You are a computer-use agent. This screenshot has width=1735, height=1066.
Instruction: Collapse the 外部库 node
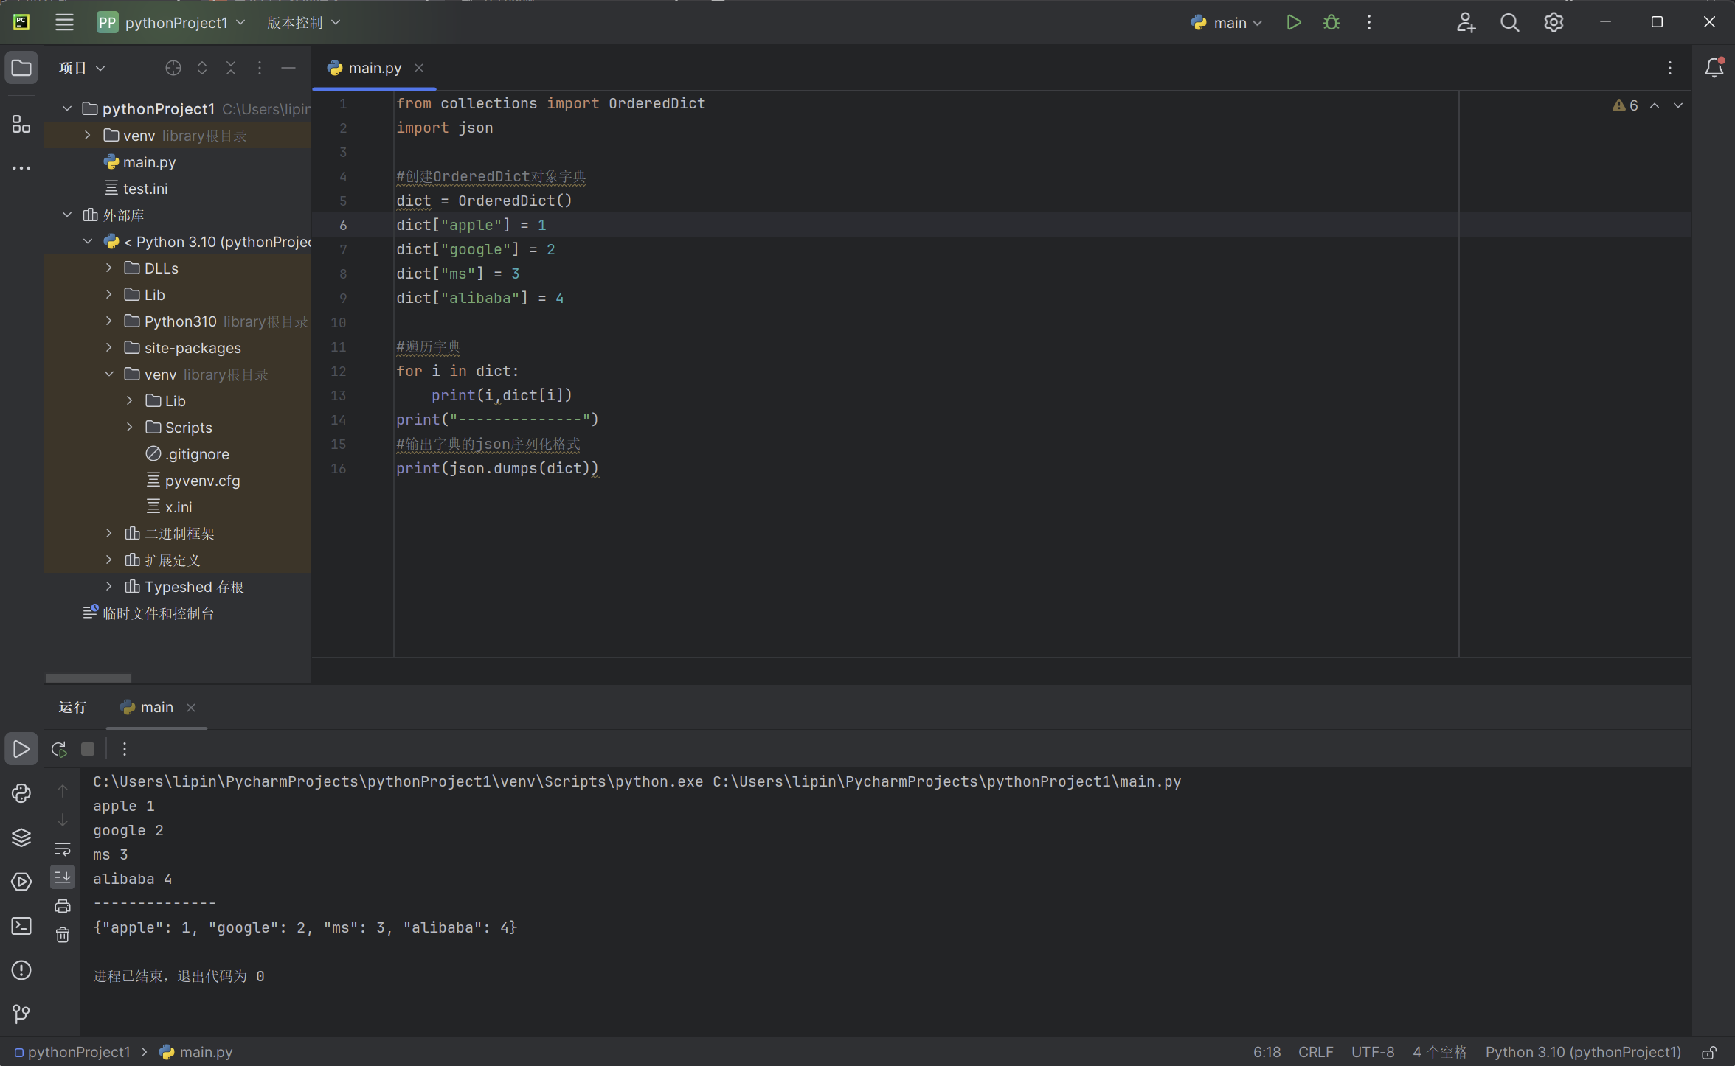[x=67, y=215]
